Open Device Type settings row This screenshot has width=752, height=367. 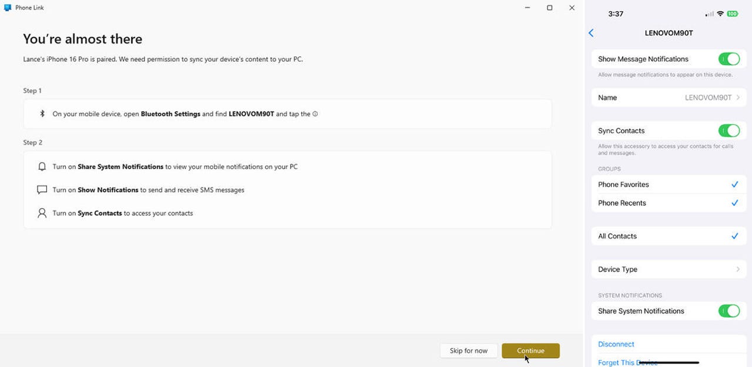click(x=669, y=269)
